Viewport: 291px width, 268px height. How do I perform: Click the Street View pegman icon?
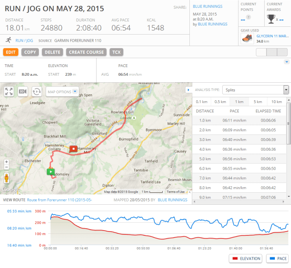(6, 178)
